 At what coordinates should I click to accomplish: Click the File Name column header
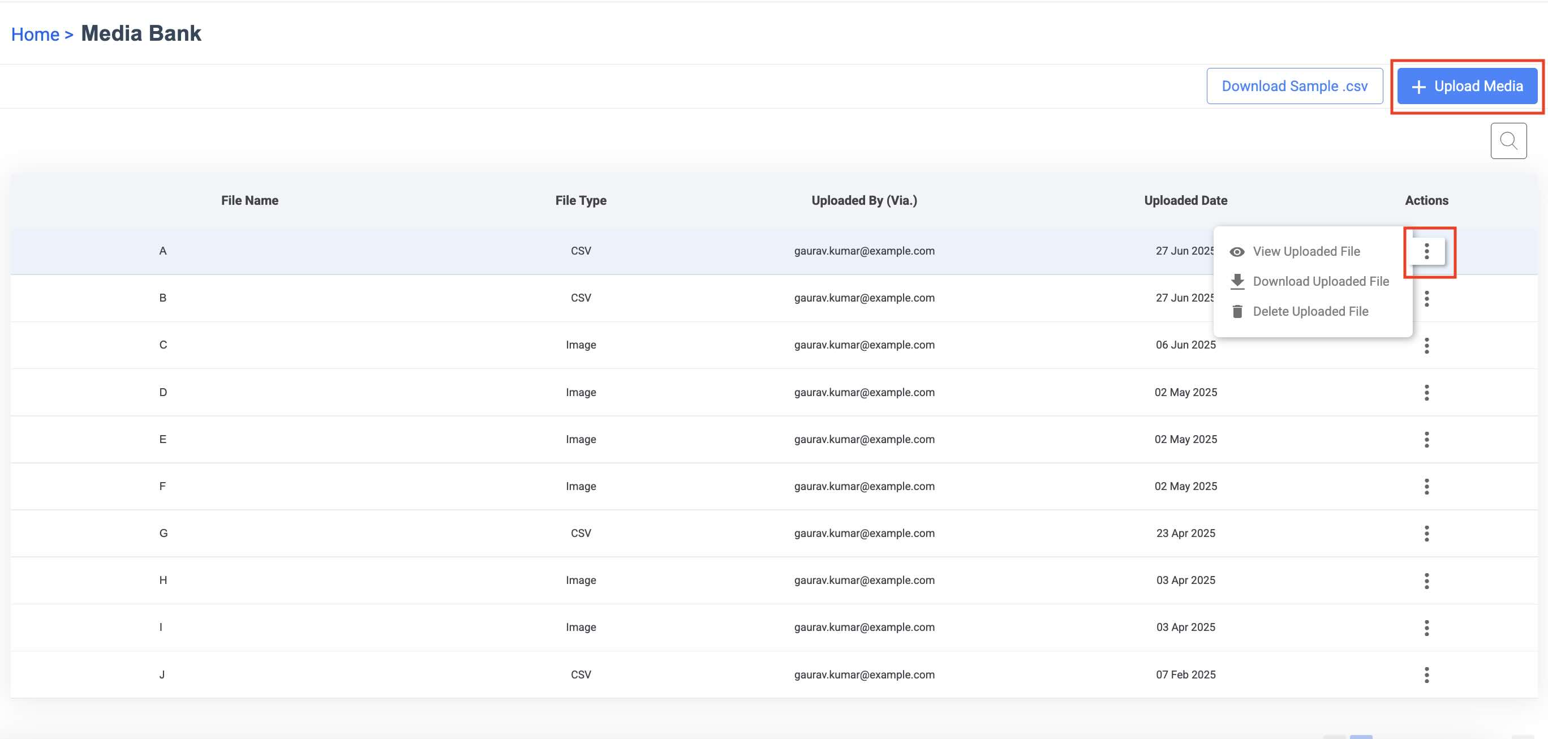250,201
